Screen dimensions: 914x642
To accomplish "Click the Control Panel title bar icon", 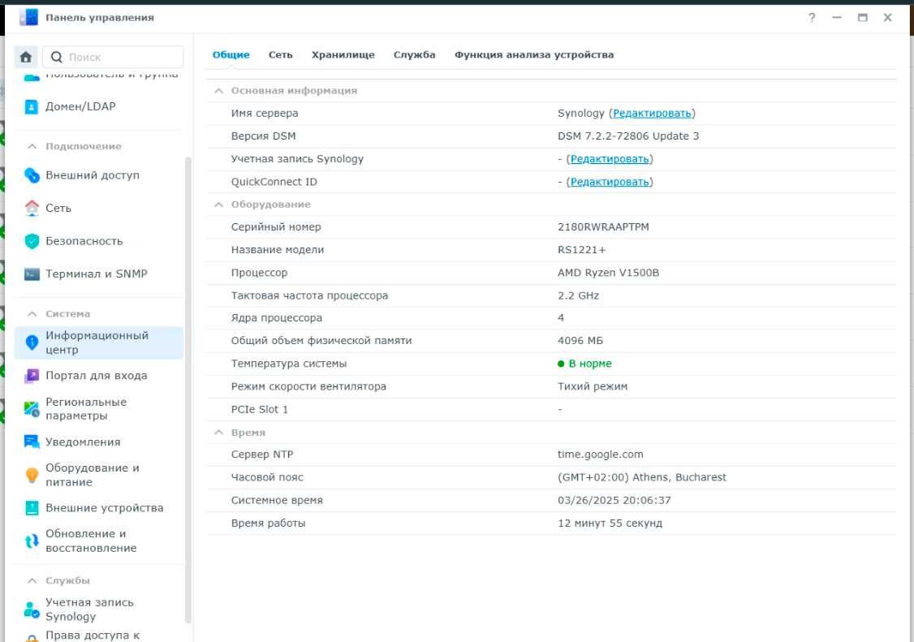I will click(x=28, y=18).
